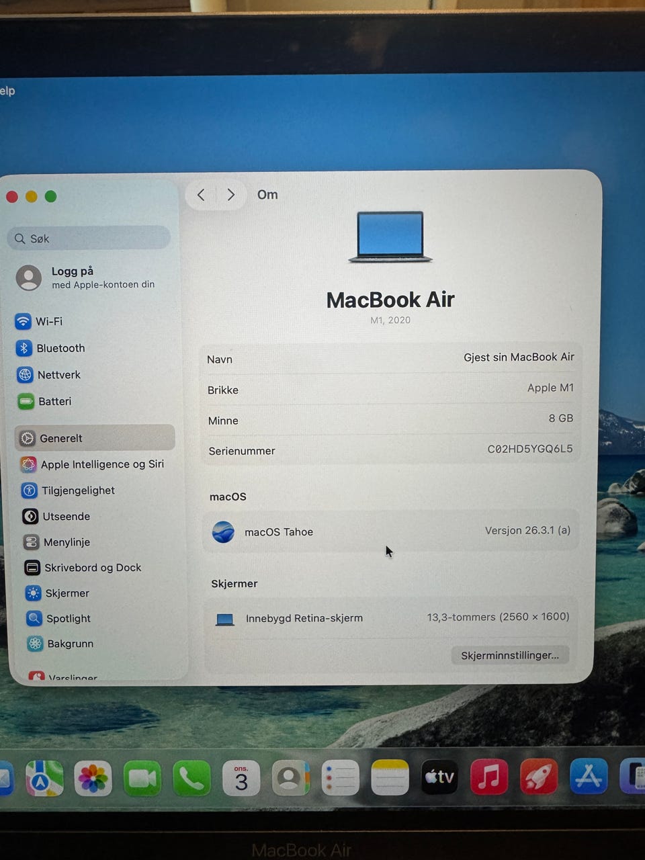This screenshot has height=860, width=645.
Task: Open Calendar showing 3 in Dock
Action: (241, 778)
